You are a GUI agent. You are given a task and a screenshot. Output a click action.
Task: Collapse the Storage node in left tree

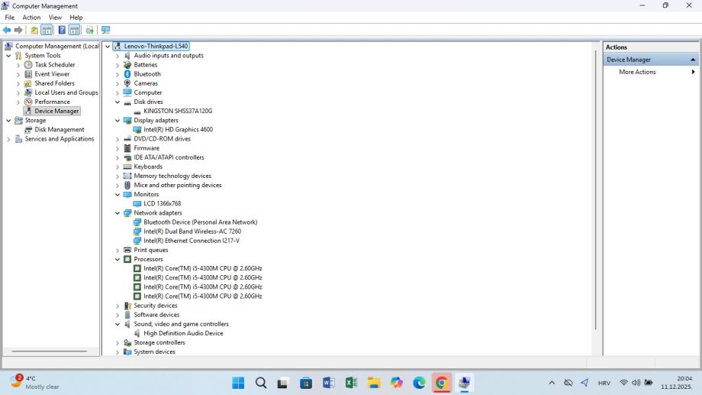[x=8, y=120]
